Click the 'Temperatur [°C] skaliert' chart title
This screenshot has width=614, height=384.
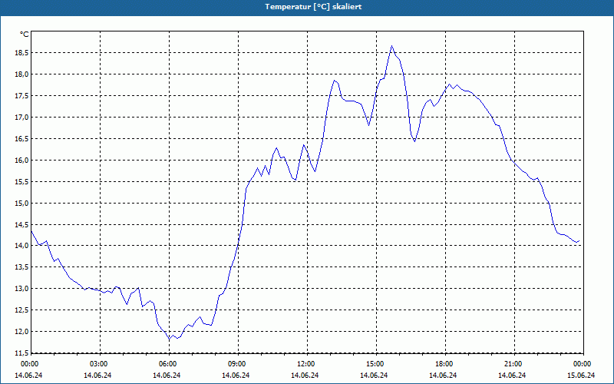313,7
